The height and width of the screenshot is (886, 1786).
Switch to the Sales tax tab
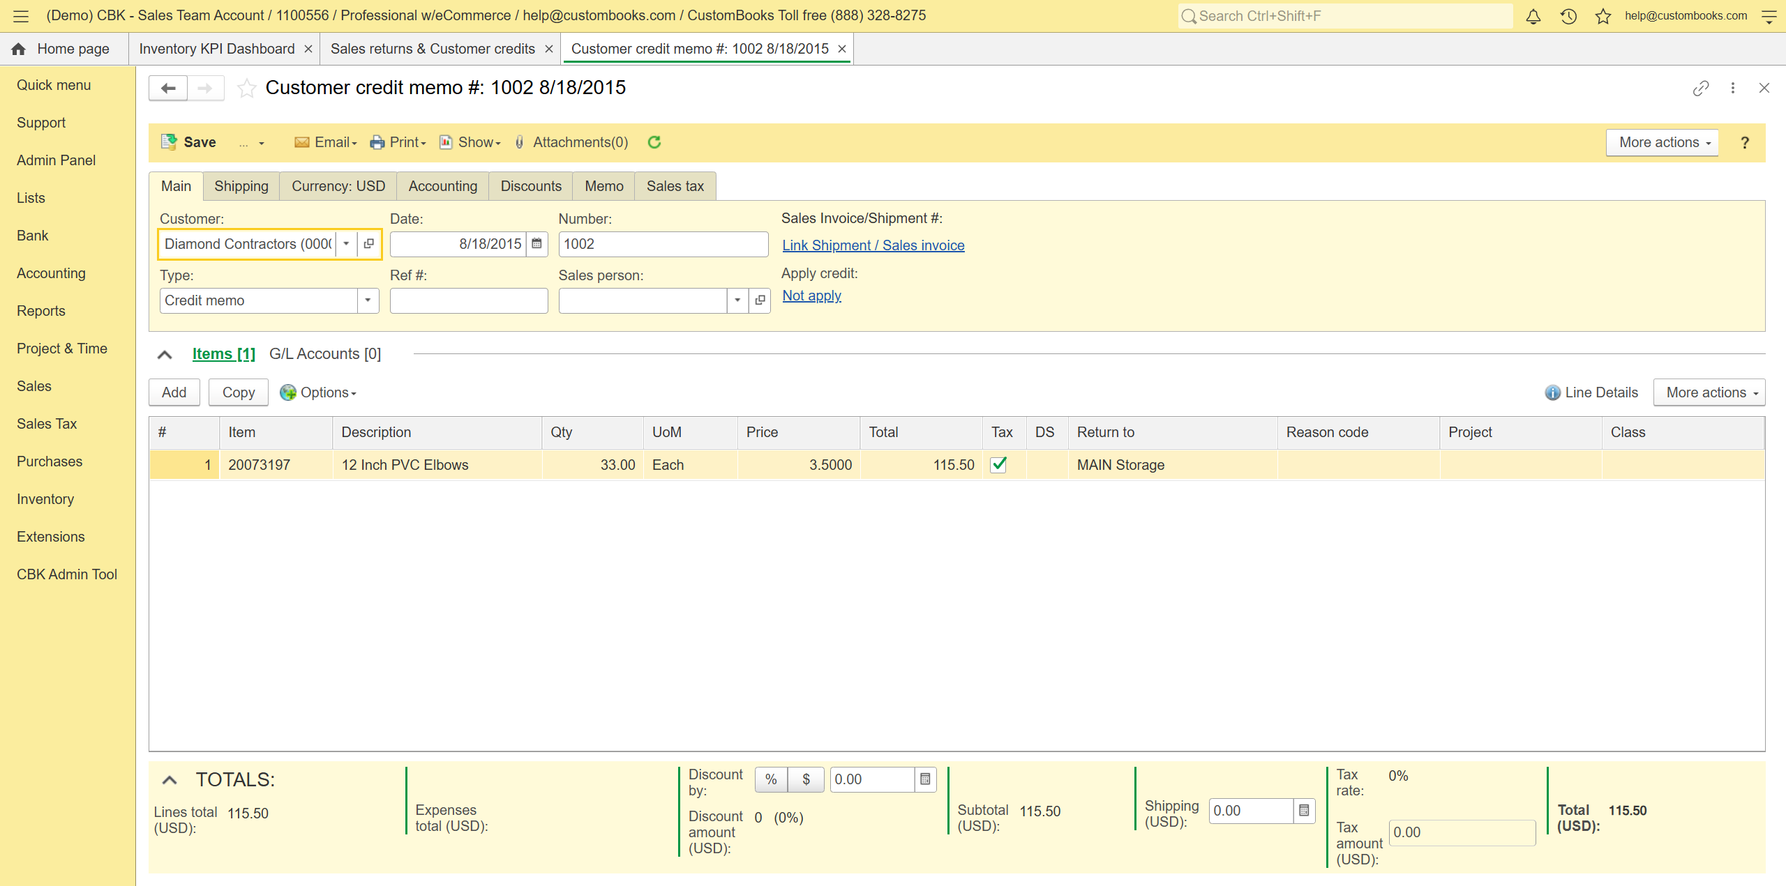[675, 186]
